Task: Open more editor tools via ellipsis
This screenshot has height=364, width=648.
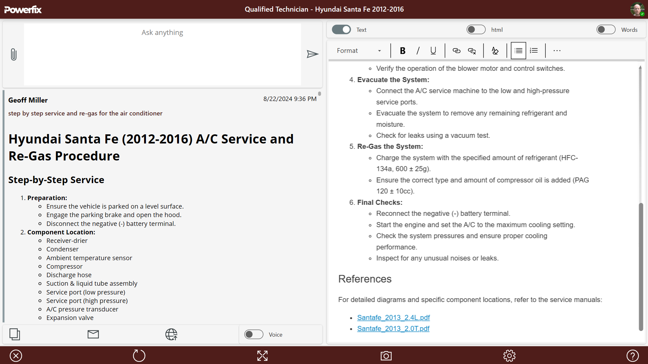Action: click(557, 51)
